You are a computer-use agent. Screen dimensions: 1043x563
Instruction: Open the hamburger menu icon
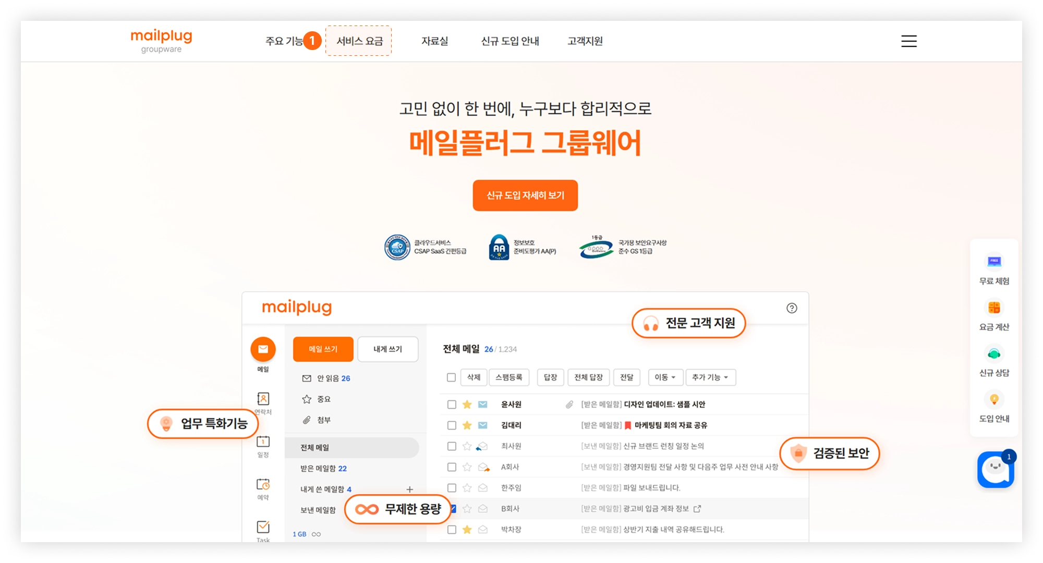click(908, 41)
